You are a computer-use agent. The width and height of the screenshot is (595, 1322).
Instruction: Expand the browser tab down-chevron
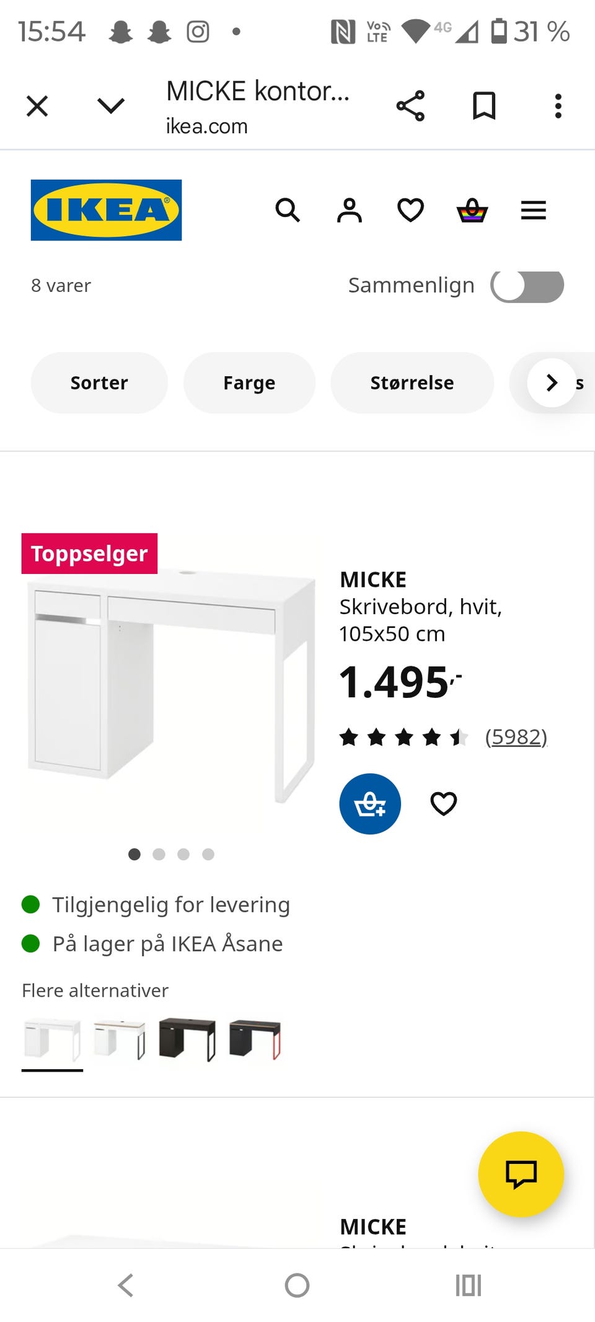click(x=111, y=106)
